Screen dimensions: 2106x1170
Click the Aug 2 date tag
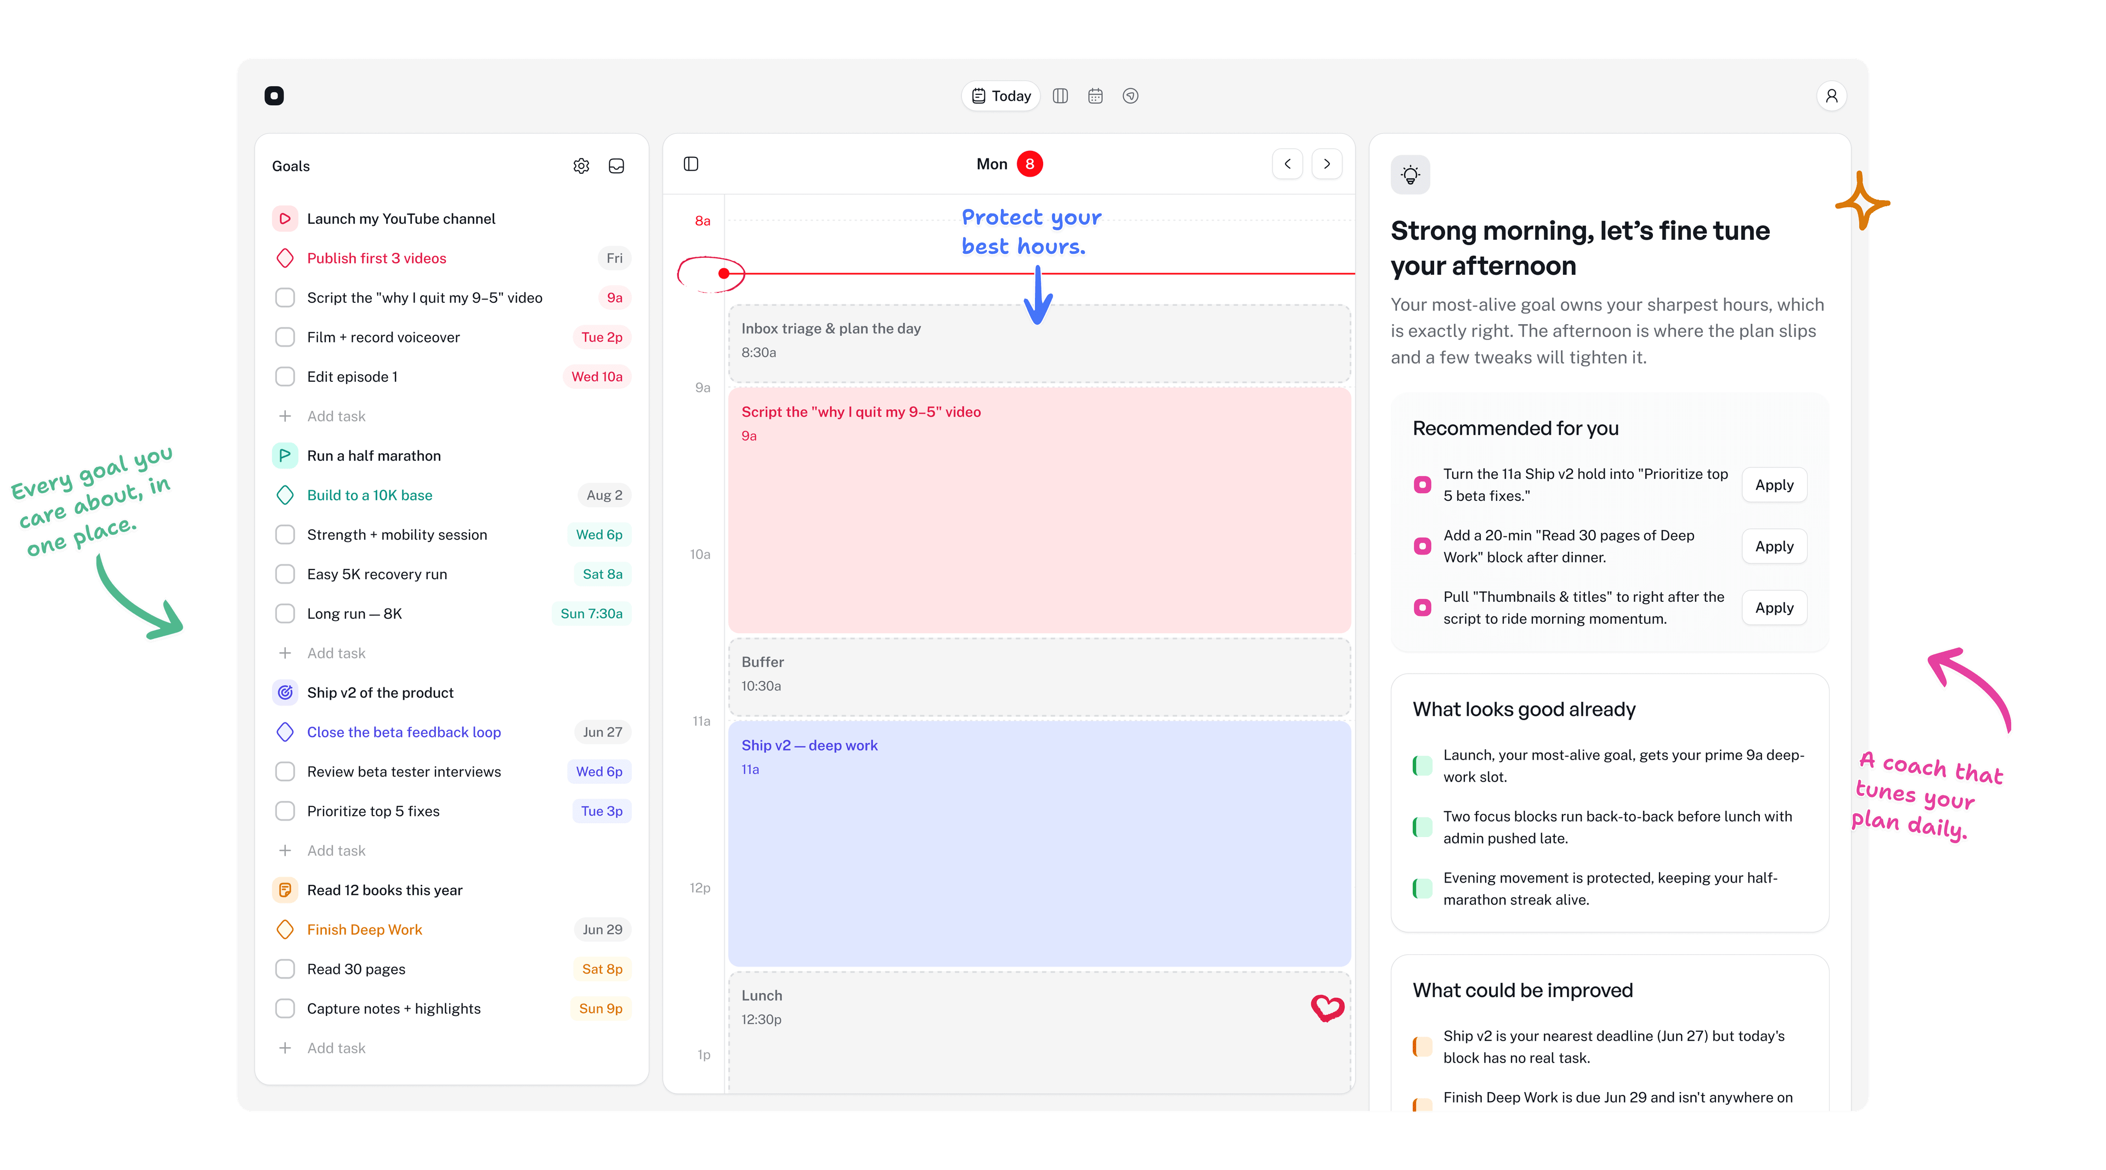pos(604,495)
